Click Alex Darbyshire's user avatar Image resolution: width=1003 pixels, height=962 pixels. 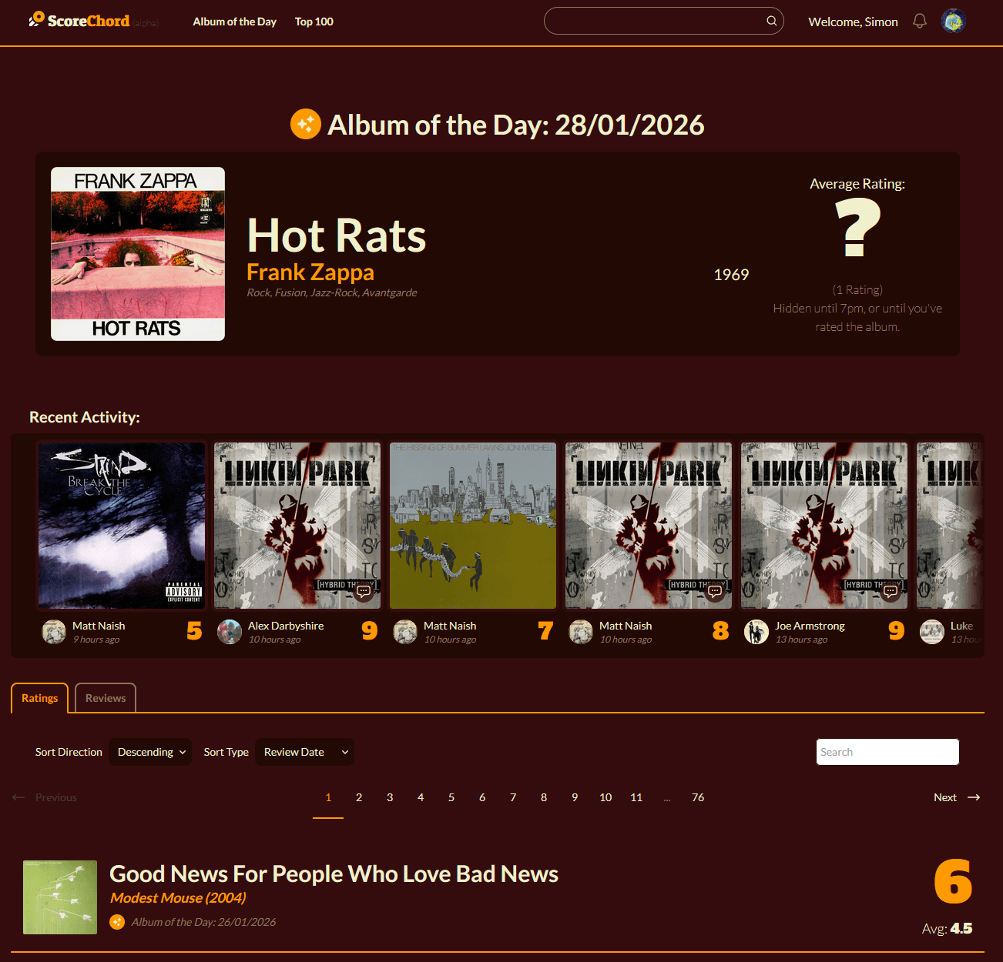(x=230, y=632)
